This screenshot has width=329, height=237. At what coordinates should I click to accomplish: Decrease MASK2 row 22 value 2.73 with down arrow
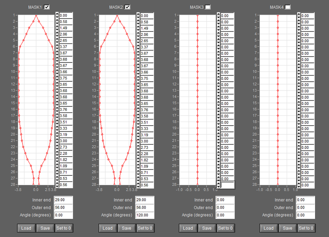click(138, 149)
